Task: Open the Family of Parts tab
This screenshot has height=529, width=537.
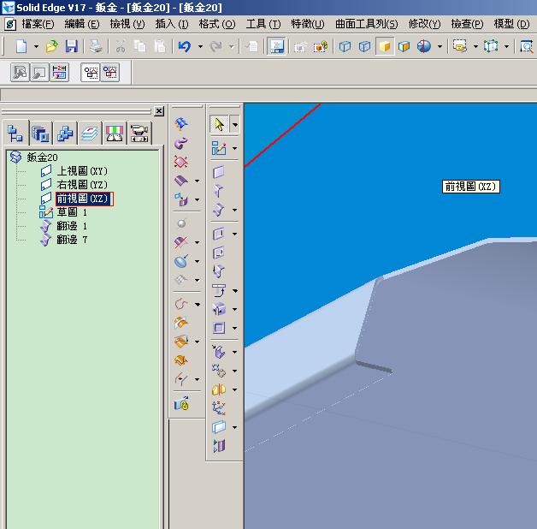Action: tap(65, 133)
